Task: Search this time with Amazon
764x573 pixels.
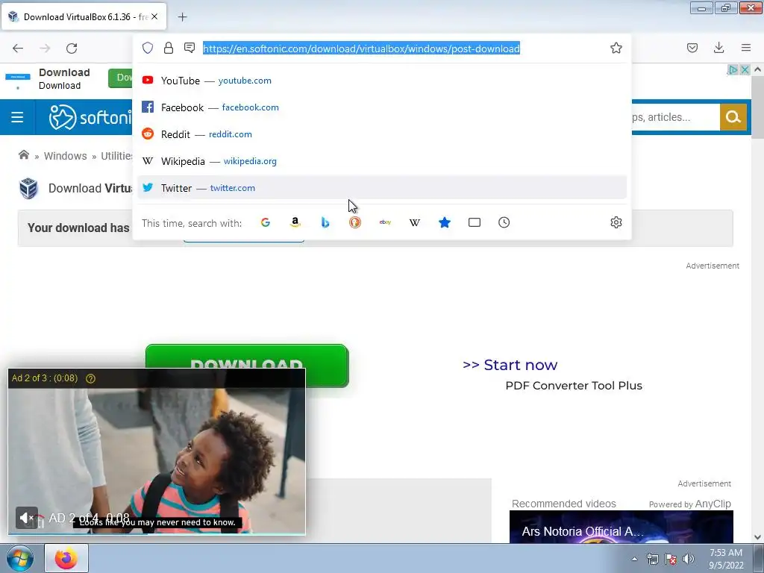Action: click(295, 222)
